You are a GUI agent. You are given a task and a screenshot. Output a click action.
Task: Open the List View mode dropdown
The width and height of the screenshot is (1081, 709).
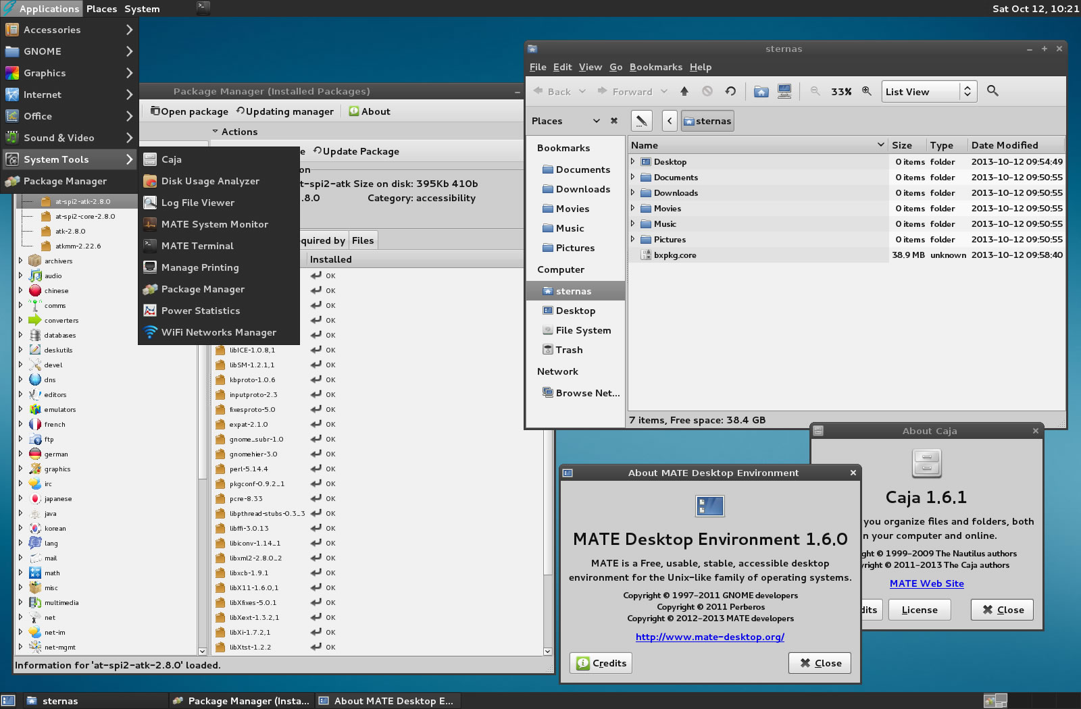pos(930,92)
